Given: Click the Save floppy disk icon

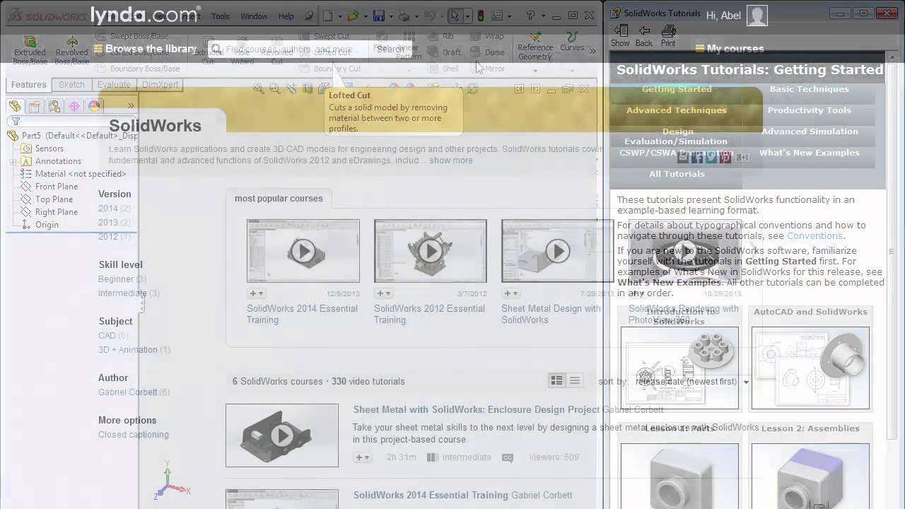Looking at the screenshot, I should 379,16.
